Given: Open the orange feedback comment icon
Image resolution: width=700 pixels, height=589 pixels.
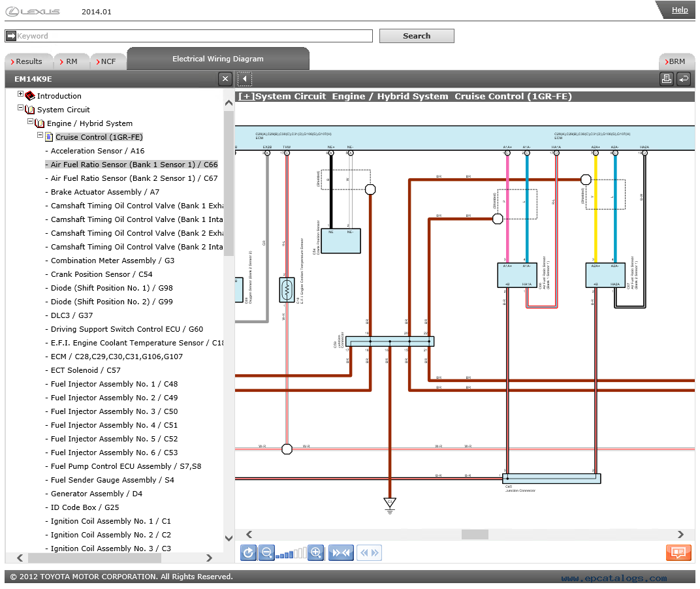Looking at the screenshot, I should click(x=678, y=552).
